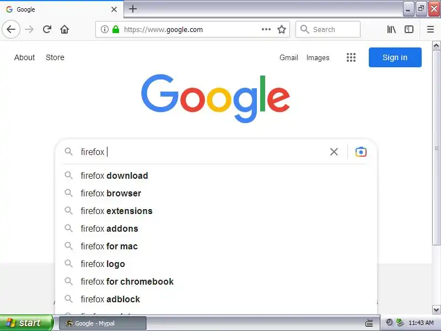Search by image with the camera icon
The width and height of the screenshot is (441, 331).
[361, 152]
